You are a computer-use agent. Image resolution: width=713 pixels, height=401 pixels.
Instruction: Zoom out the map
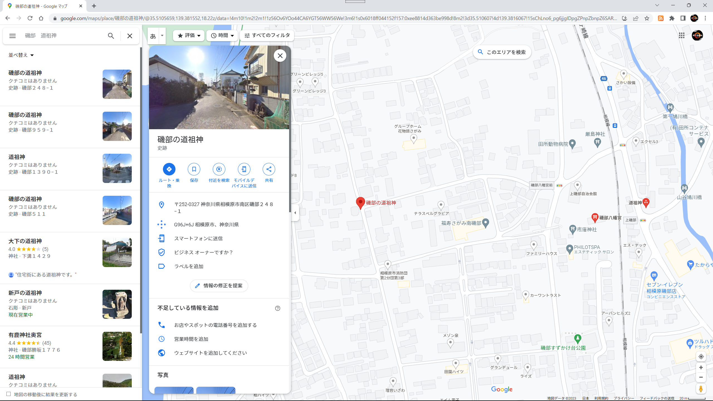click(701, 377)
